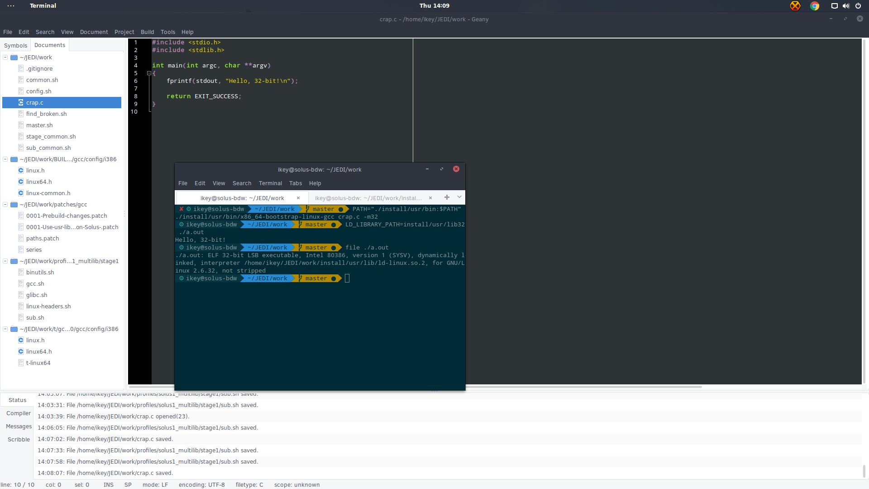Open Geany File menu
Screen dimensions: 869x489
[x=8, y=32]
